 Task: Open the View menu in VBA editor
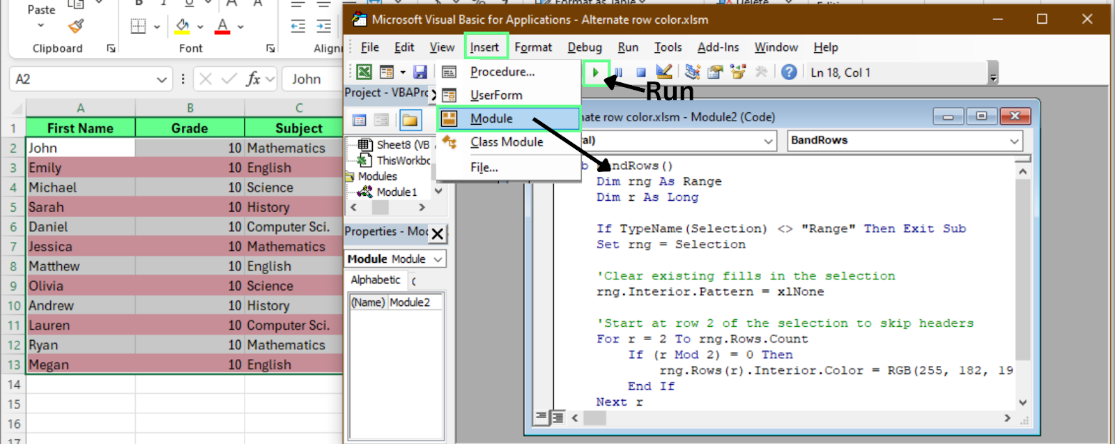click(442, 47)
